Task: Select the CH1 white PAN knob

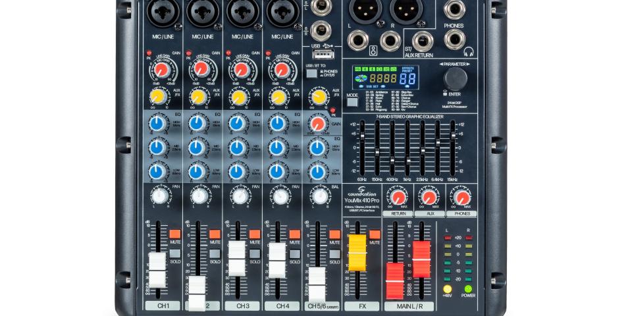Action: coord(160,196)
